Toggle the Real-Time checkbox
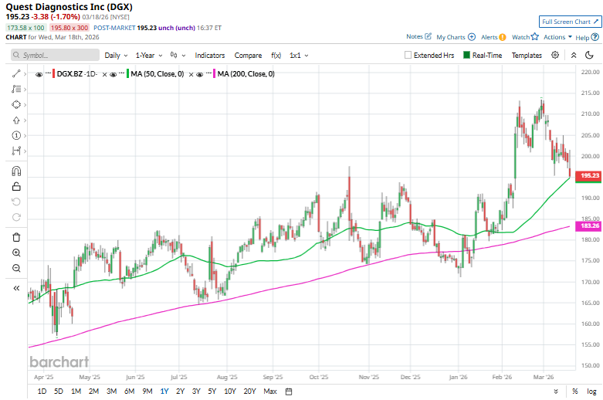 click(467, 56)
